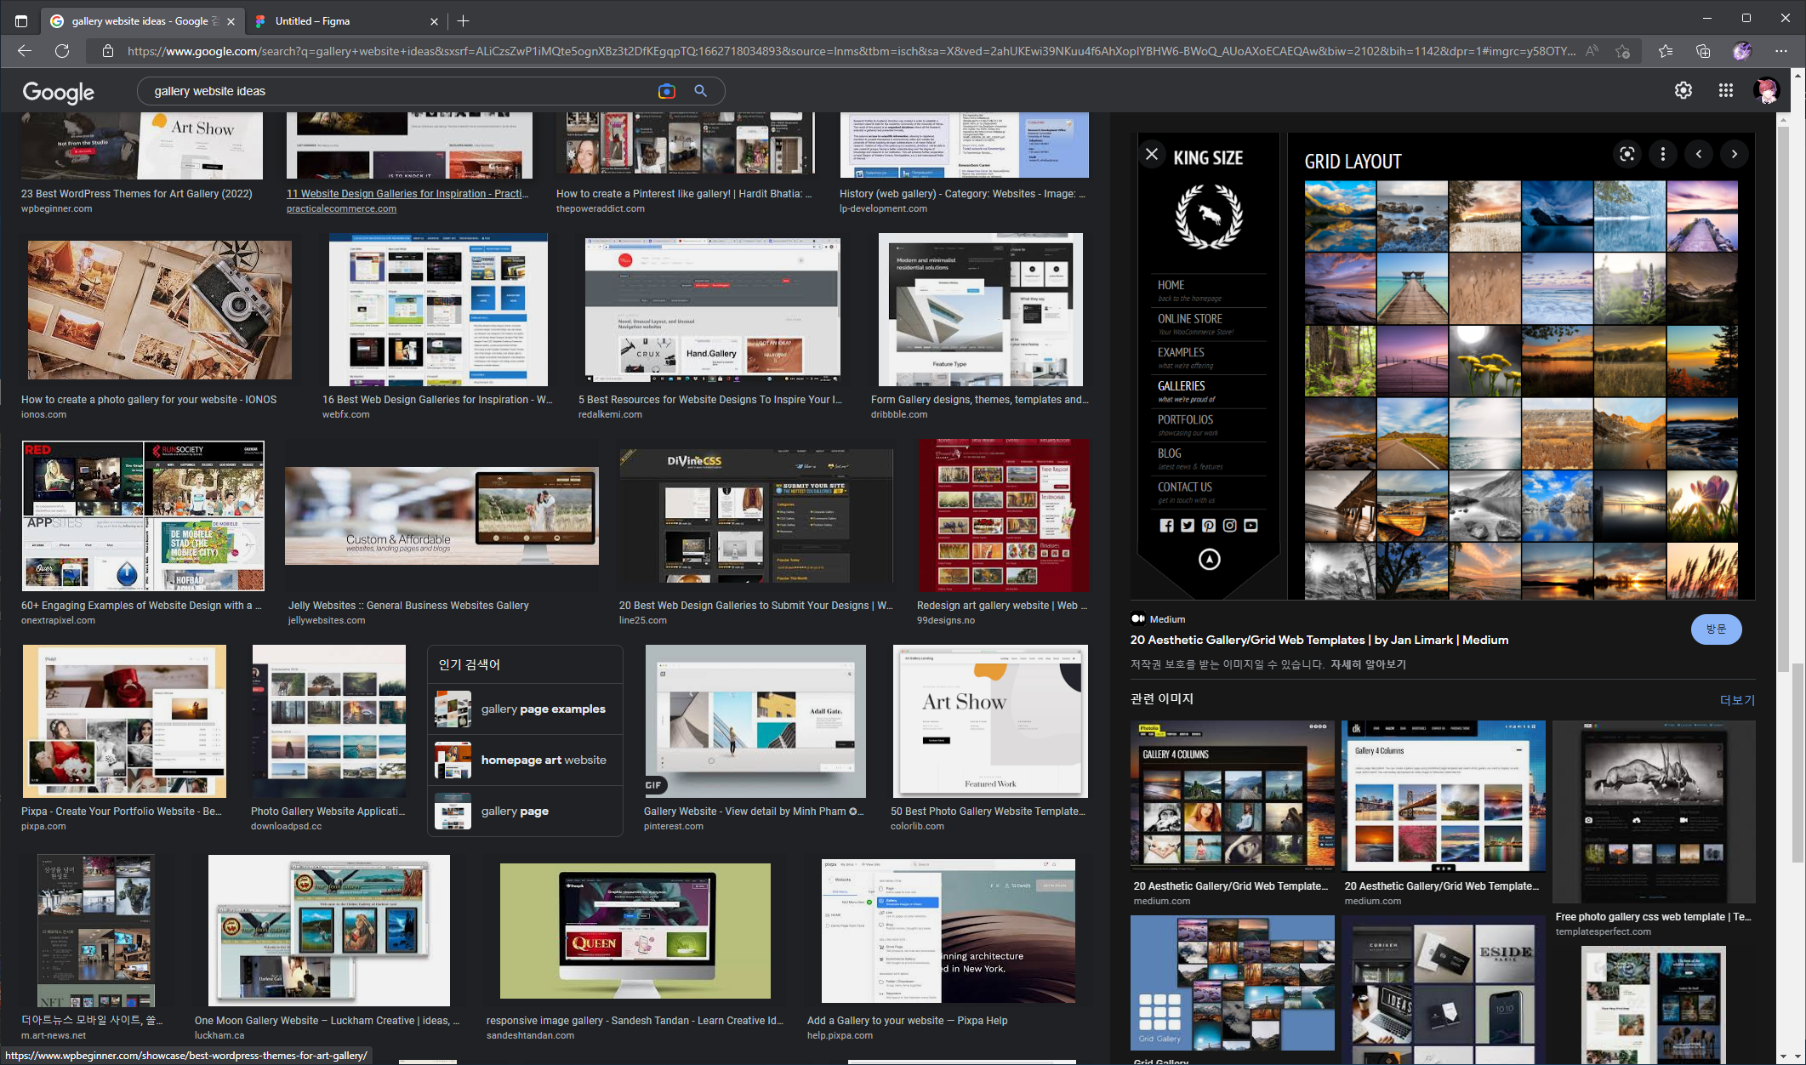Close the image preview panel
This screenshot has width=1806, height=1065.
1151,155
